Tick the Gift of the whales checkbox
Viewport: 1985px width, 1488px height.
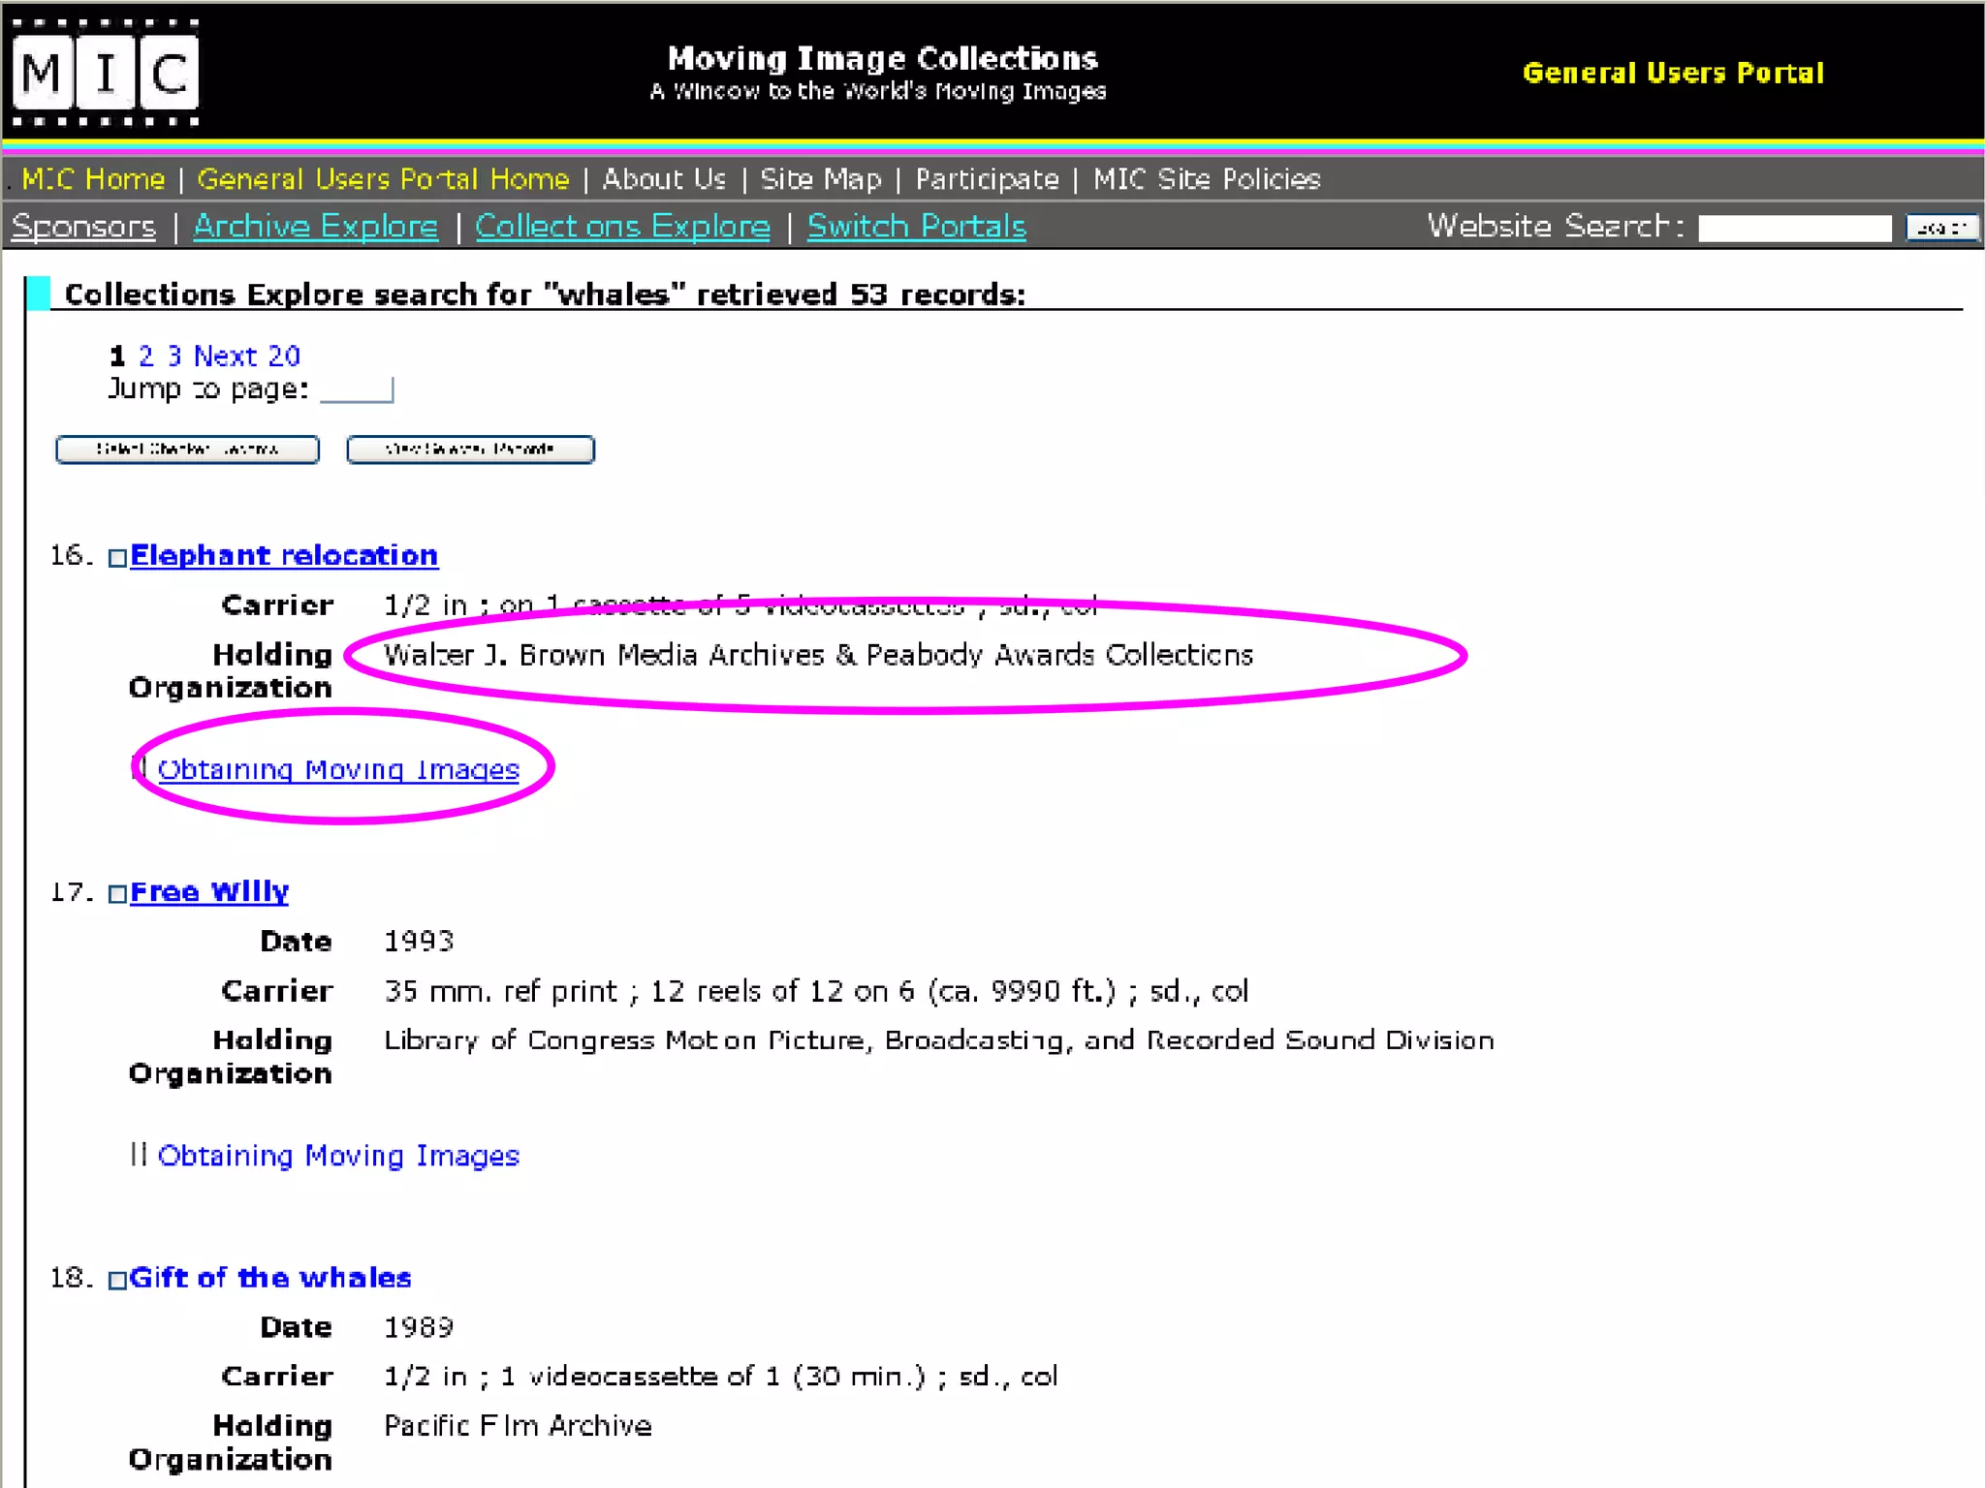tap(117, 1280)
